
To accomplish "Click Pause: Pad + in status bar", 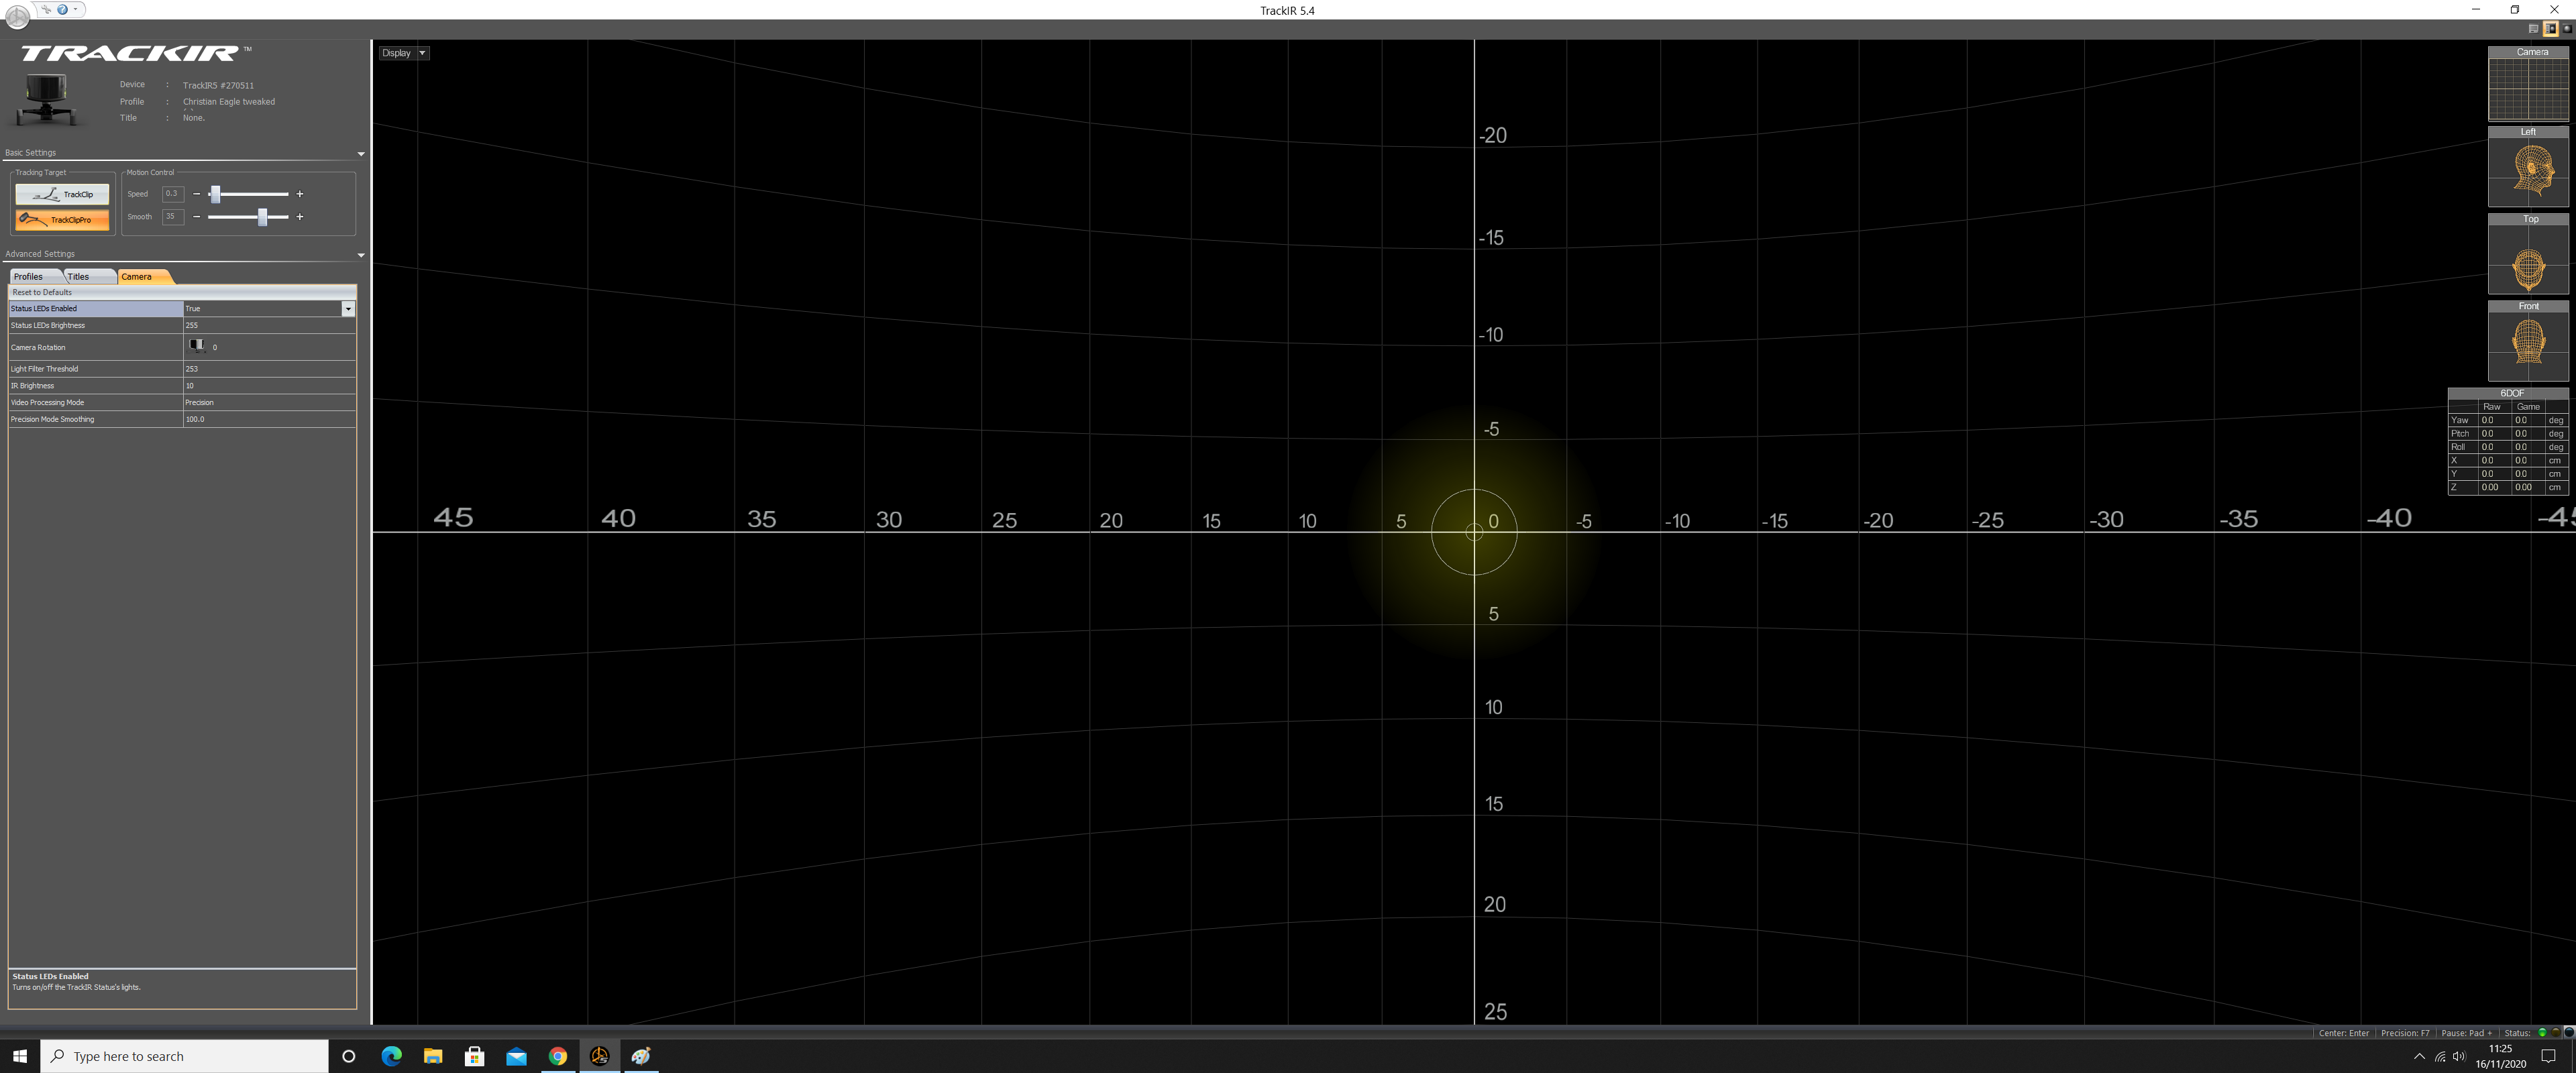I will pyautogui.click(x=2466, y=1033).
